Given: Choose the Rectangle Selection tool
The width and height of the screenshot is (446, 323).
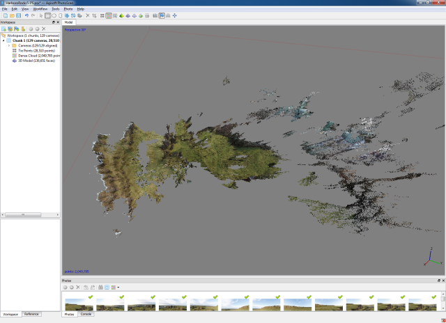Looking at the screenshot, I should point(47,15).
